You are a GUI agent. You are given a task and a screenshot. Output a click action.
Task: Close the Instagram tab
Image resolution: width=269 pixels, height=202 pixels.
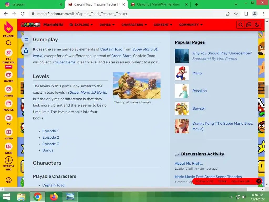61,4
